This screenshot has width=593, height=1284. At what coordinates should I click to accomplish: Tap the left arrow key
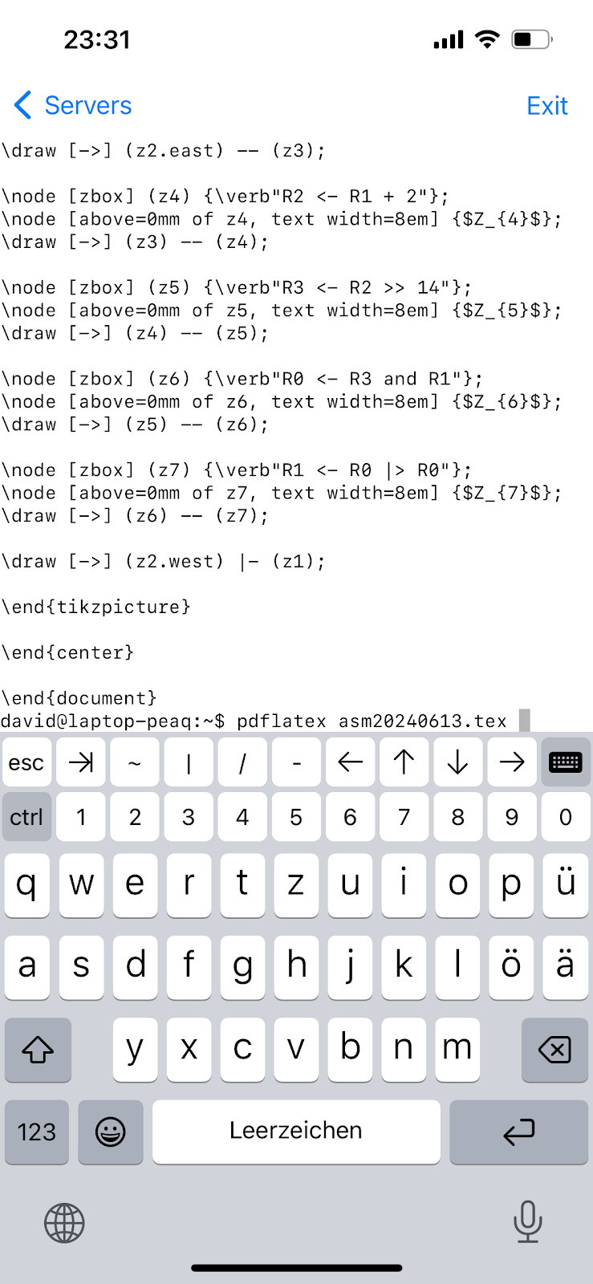coord(350,762)
